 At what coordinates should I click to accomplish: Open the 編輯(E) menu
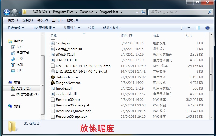pos(27,20)
